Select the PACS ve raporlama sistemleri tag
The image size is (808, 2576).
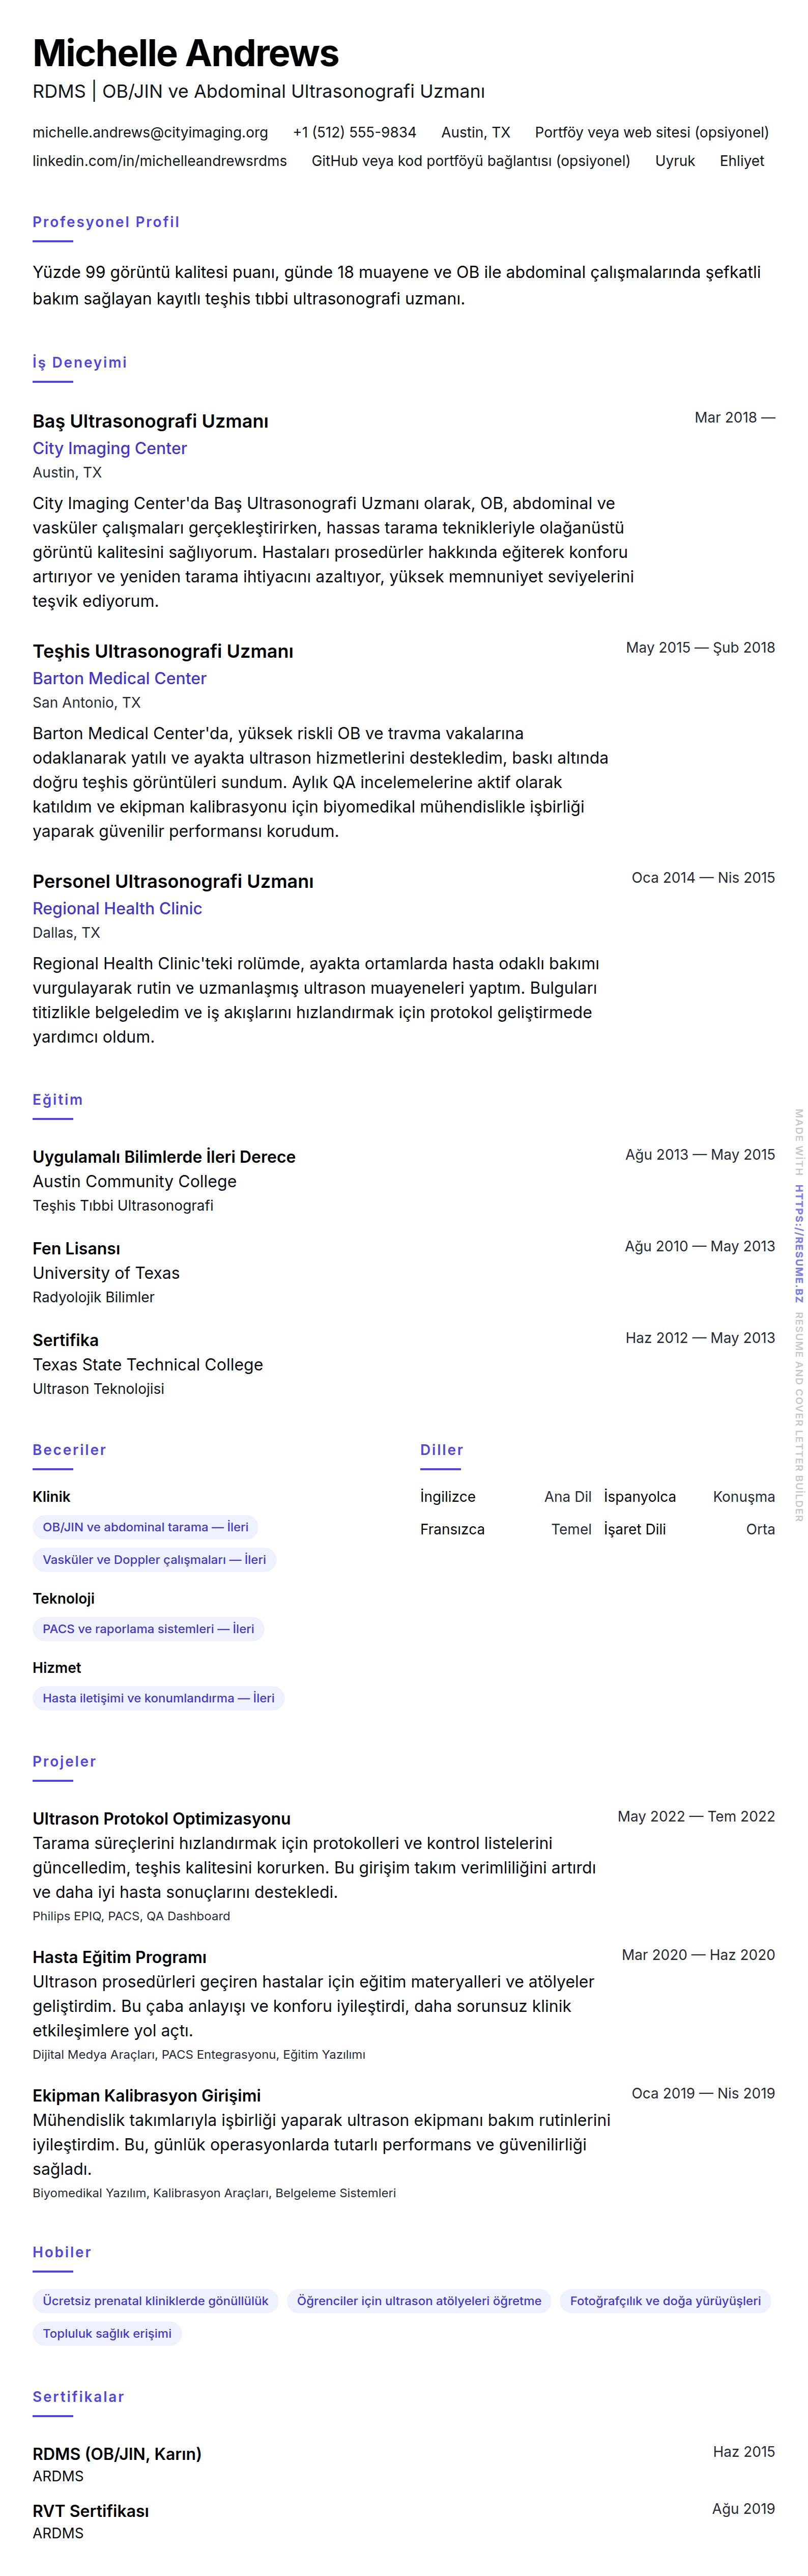[x=148, y=1628]
